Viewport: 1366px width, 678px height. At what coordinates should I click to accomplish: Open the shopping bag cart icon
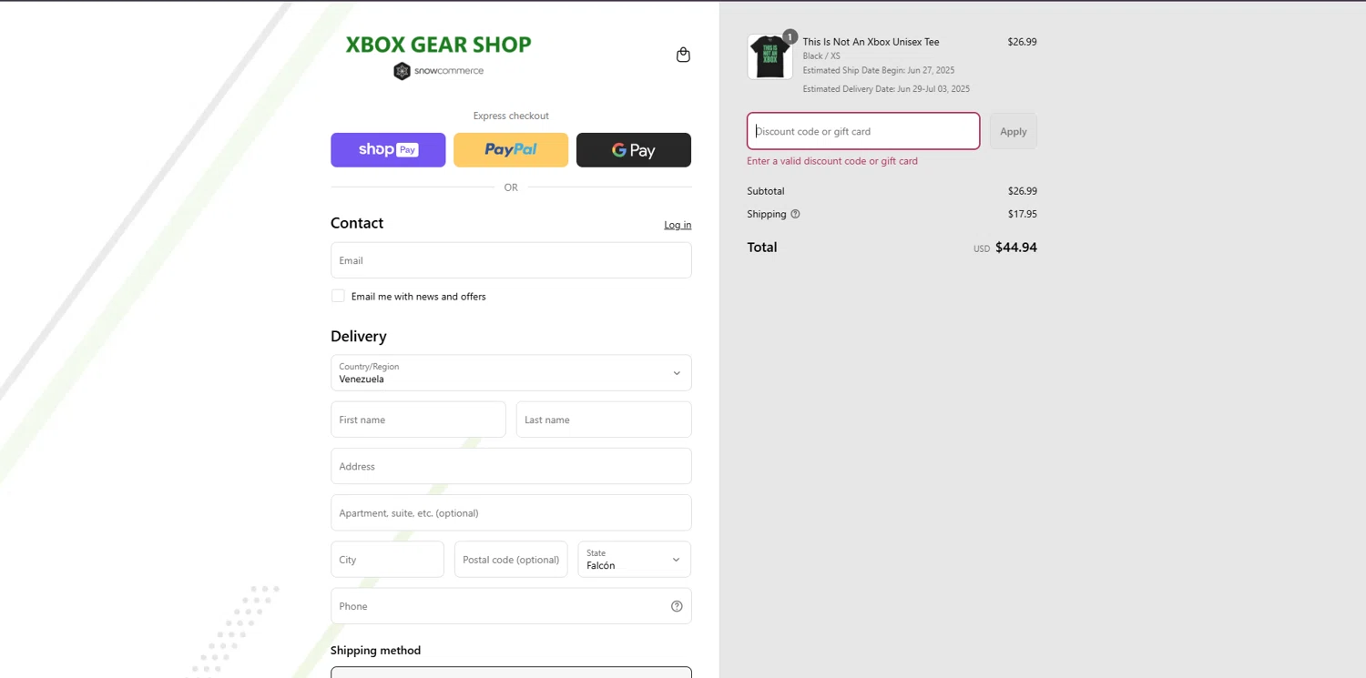pyautogui.click(x=683, y=55)
